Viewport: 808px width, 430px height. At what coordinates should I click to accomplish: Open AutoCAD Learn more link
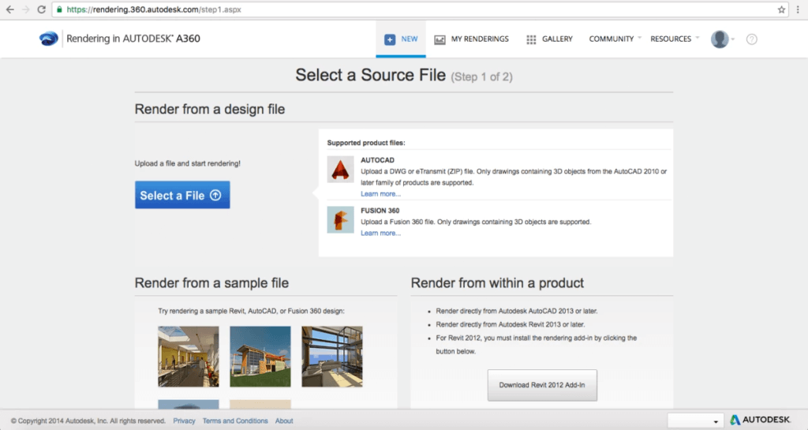tap(380, 193)
